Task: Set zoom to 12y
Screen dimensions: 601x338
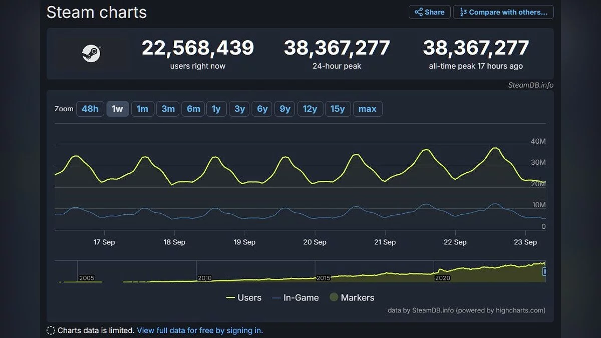Action: [310, 109]
